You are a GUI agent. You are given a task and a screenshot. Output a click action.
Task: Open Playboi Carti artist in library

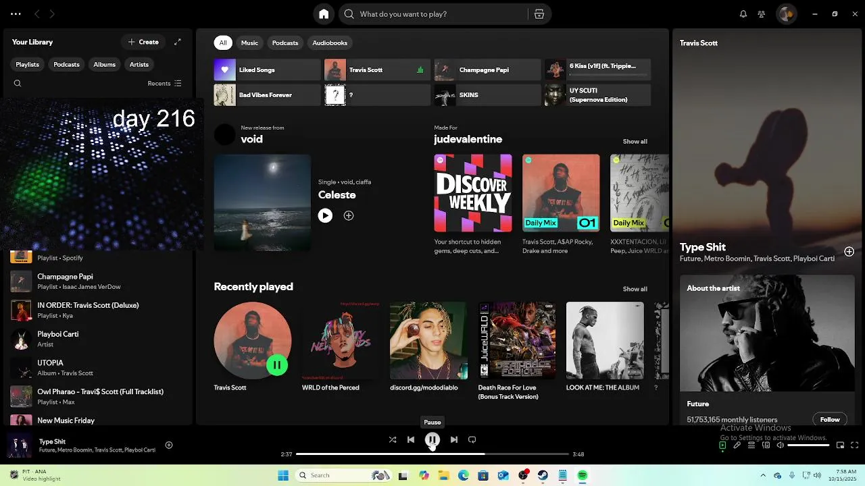pyautogui.click(x=99, y=339)
